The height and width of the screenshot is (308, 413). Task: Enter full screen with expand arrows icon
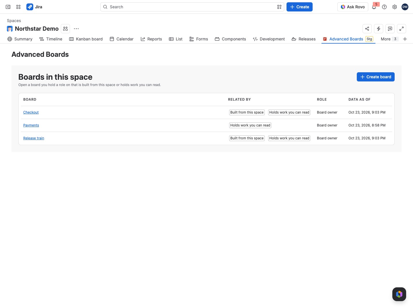tap(402, 29)
